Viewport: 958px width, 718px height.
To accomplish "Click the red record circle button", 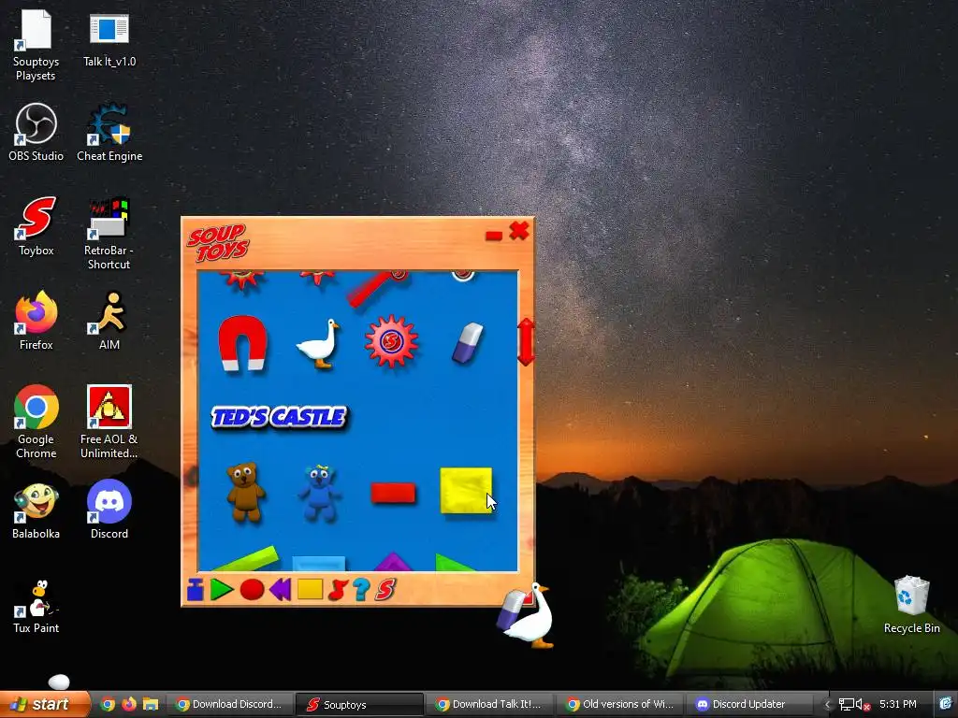I will tap(252, 590).
